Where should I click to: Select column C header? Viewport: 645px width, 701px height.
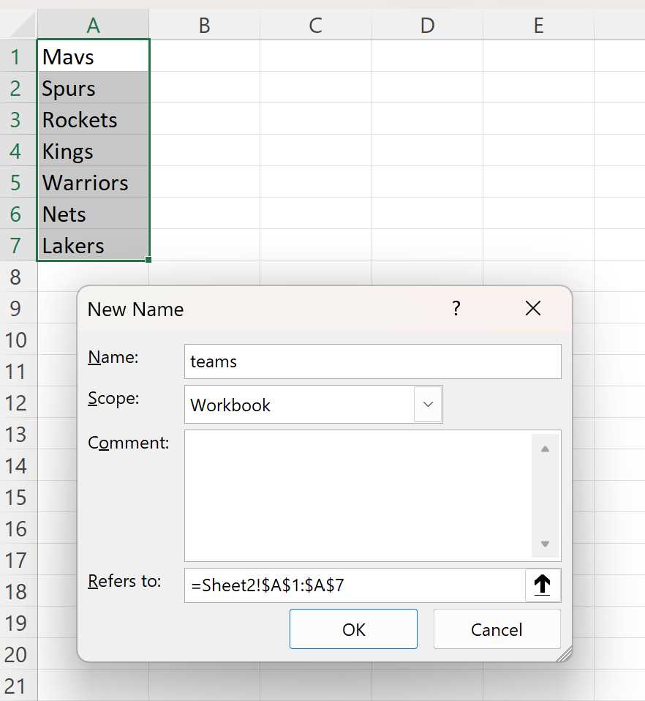pyautogui.click(x=315, y=25)
